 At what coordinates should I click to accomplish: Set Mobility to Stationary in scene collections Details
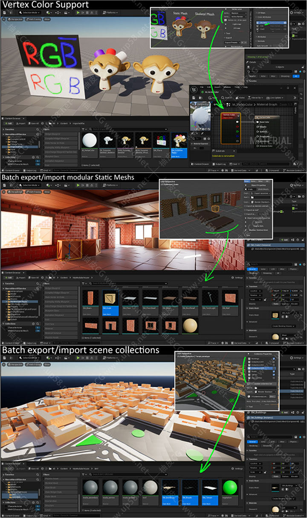point(286,477)
